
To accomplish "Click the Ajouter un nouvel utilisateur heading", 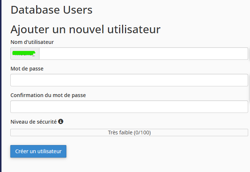I will (x=86, y=30).
